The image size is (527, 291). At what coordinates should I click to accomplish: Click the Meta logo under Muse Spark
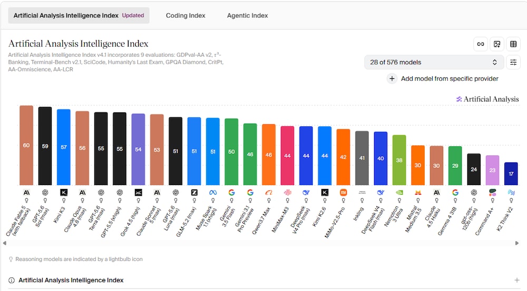pyautogui.click(x=213, y=193)
